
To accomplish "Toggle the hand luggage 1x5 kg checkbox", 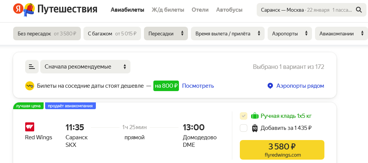I will (x=244, y=116).
